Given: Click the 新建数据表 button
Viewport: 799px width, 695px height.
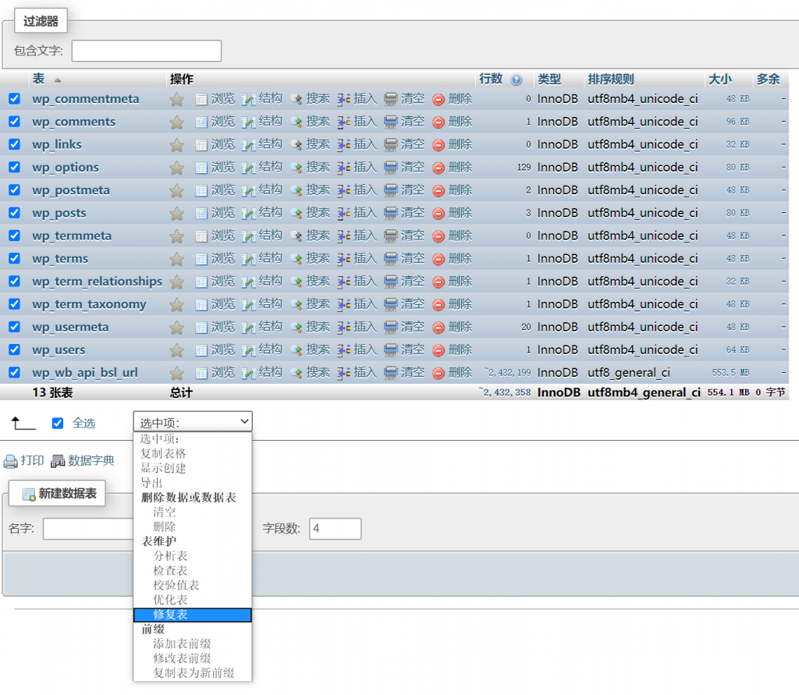Looking at the screenshot, I should coord(56,493).
